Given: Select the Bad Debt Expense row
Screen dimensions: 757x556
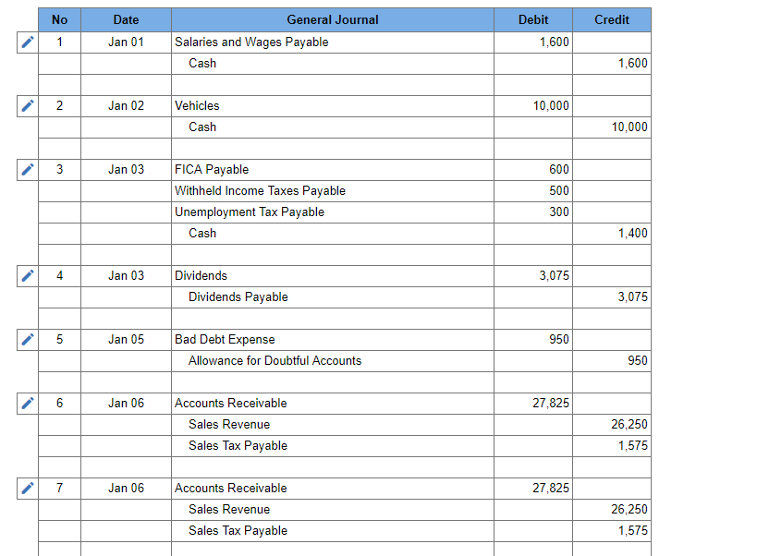Looking at the screenshot, I should click(x=333, y=340).
